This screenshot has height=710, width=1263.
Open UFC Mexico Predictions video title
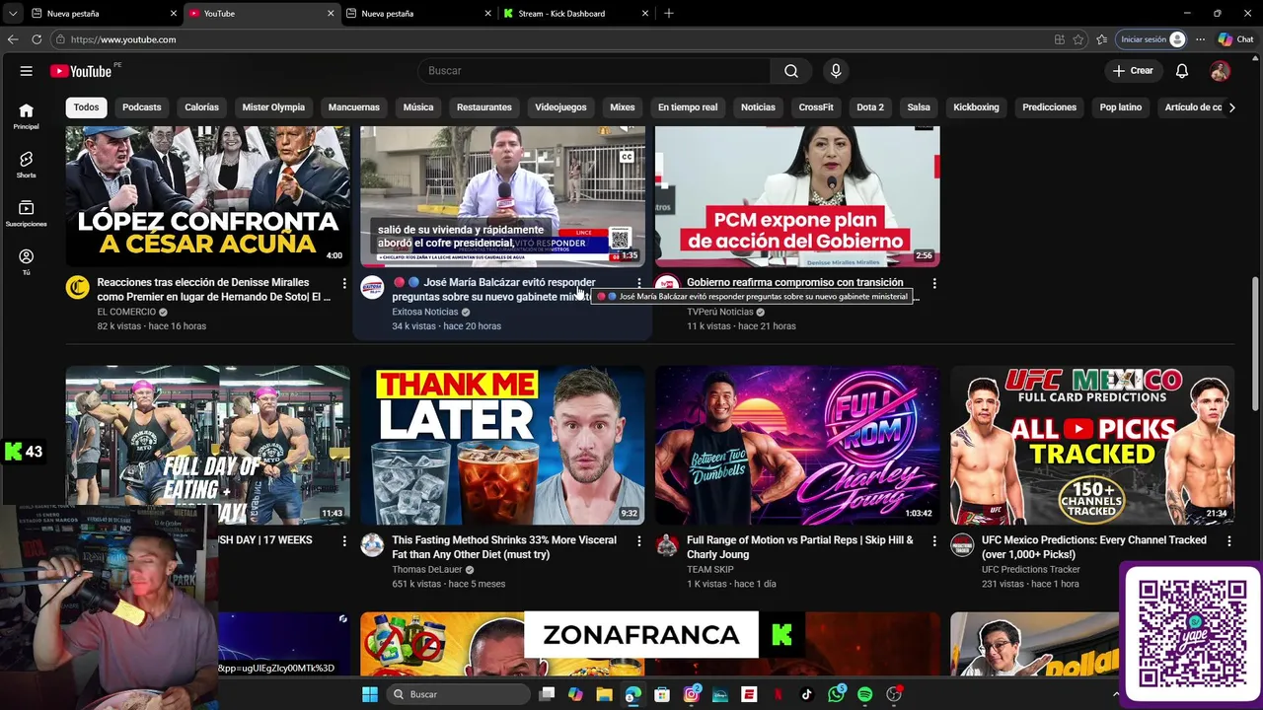[1094, 547]
